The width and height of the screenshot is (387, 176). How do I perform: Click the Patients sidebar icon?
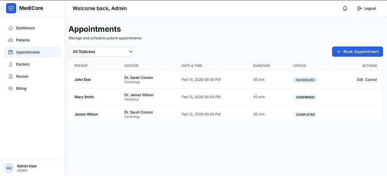pyautogui.click(x=10, y=40)
